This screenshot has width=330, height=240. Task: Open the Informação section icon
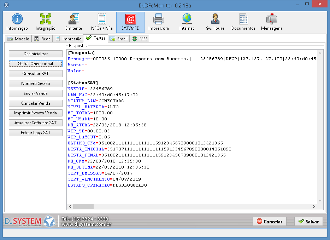pos(17,22)
